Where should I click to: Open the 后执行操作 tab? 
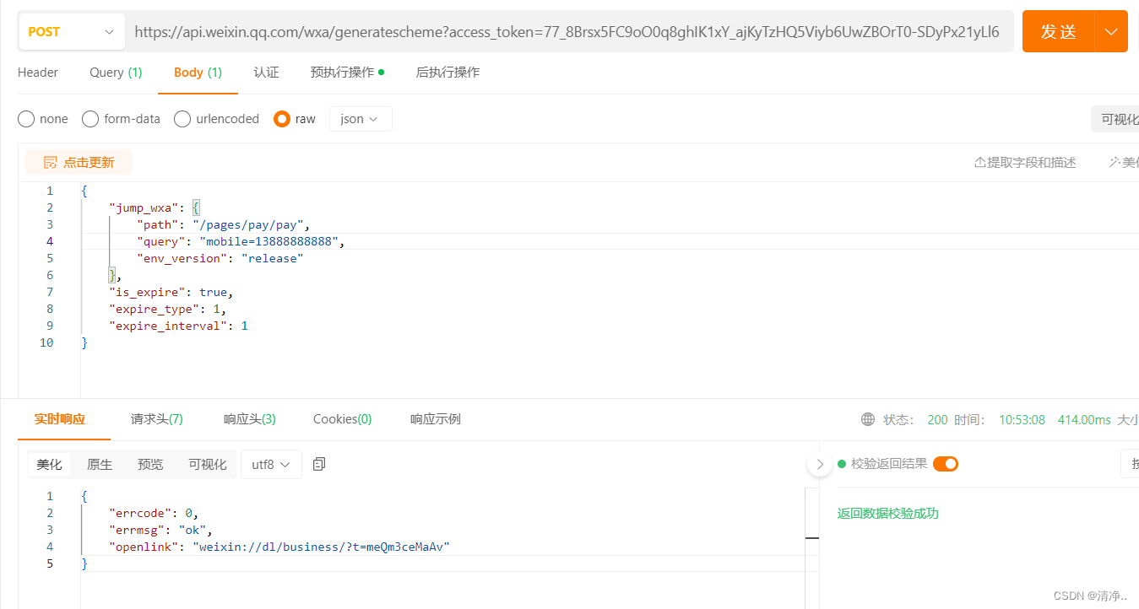(x=447, y=73)
